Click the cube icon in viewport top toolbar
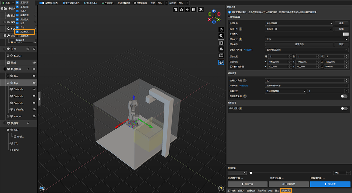 tap(182, 10)
